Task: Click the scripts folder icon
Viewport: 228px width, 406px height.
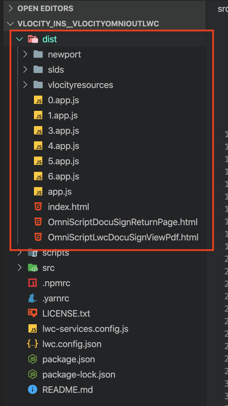Action: pos(33,253)
